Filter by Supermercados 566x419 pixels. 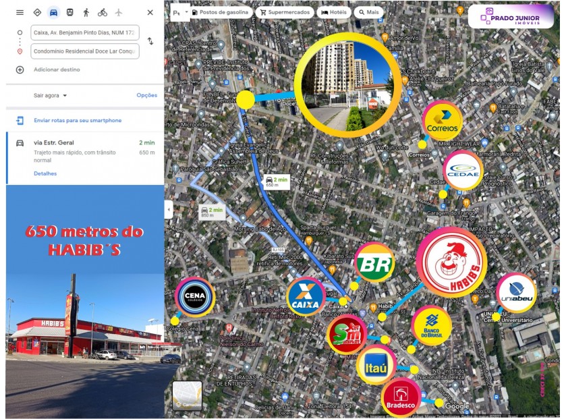point(285,12)
